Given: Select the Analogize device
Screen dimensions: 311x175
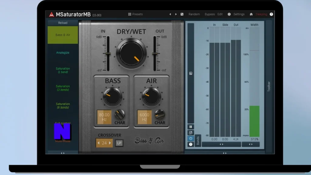Looking at the screenshot, I should [x=63, y=53].
